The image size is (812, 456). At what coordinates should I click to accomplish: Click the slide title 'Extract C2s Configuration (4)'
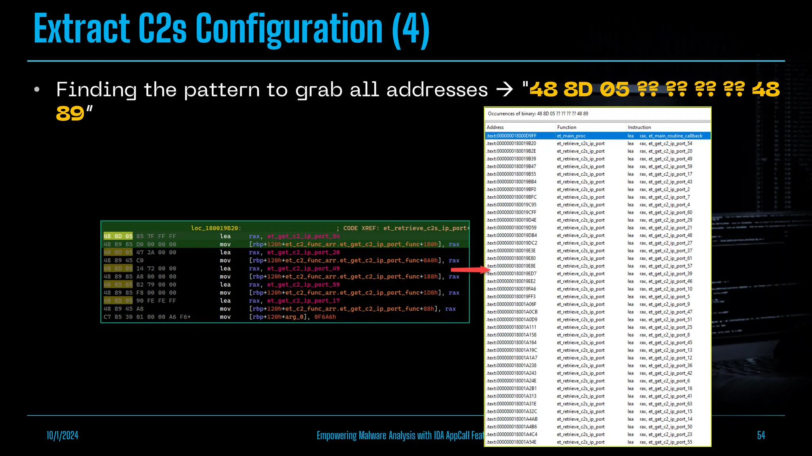[232, 29]
